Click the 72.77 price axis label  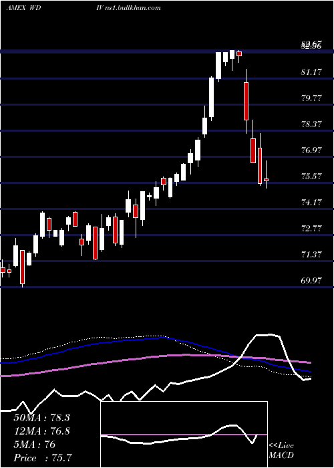(x=312, y=229)
